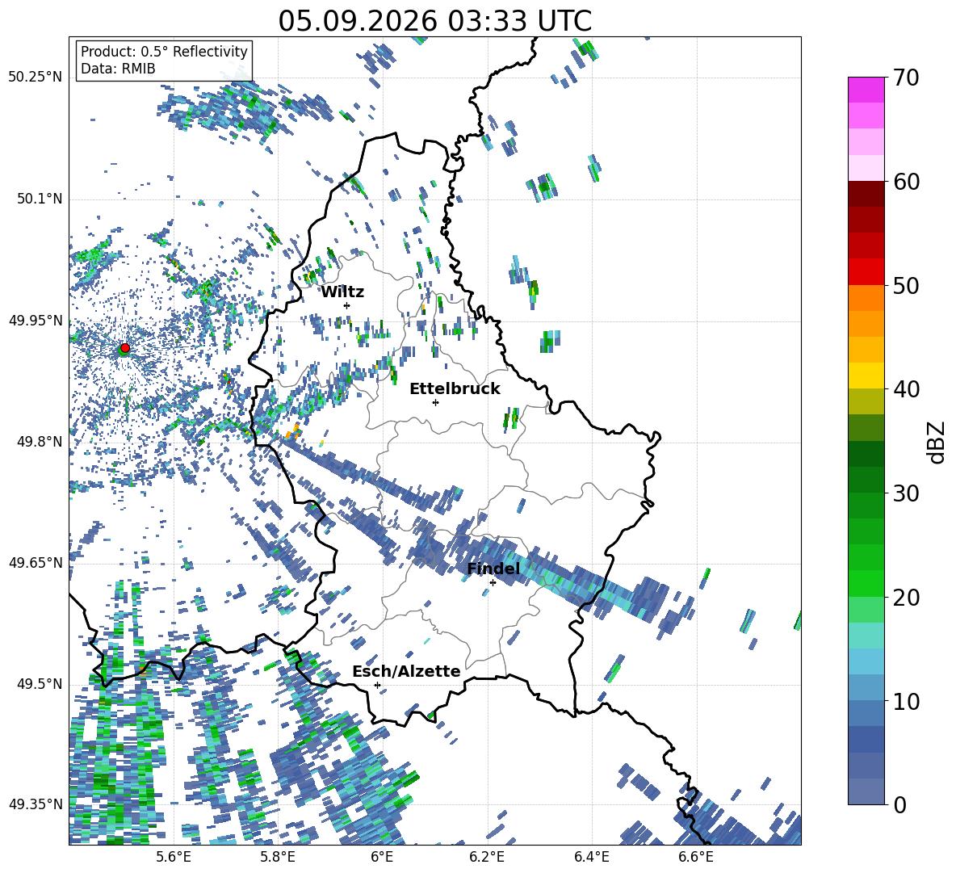This screenshot has width=956, height=873.
Task: Click the magenta 70 dBZ colorbar segment
Action: [866, 90]
